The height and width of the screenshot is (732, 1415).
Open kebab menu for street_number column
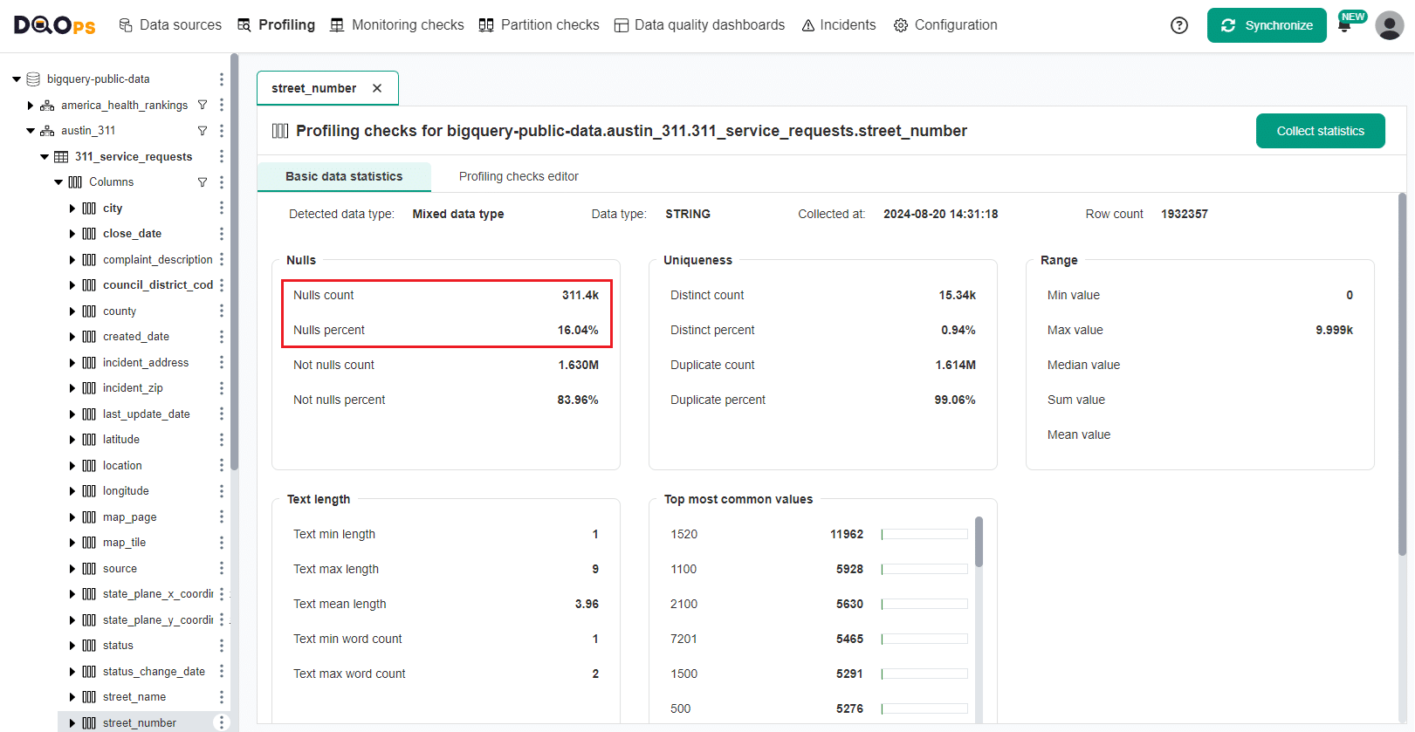pos(221,722)
